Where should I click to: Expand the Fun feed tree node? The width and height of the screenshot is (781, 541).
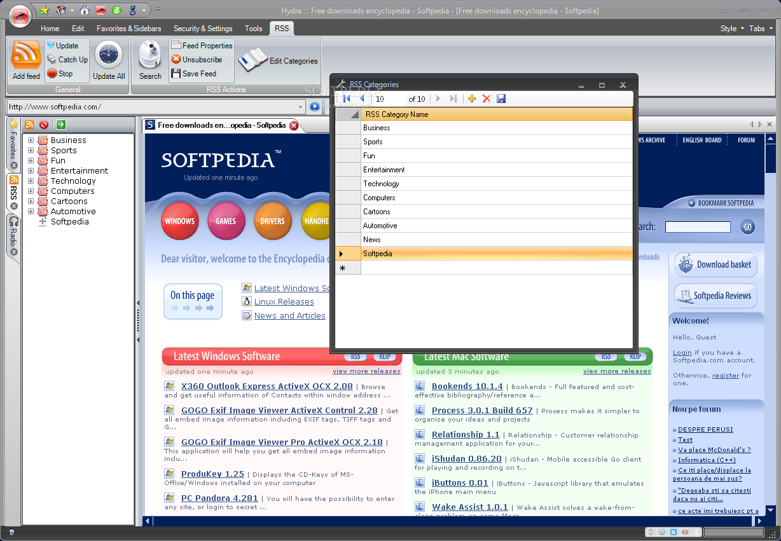(31, 161)
